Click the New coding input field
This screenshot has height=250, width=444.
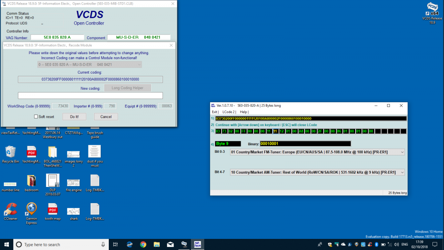[90, 95]
